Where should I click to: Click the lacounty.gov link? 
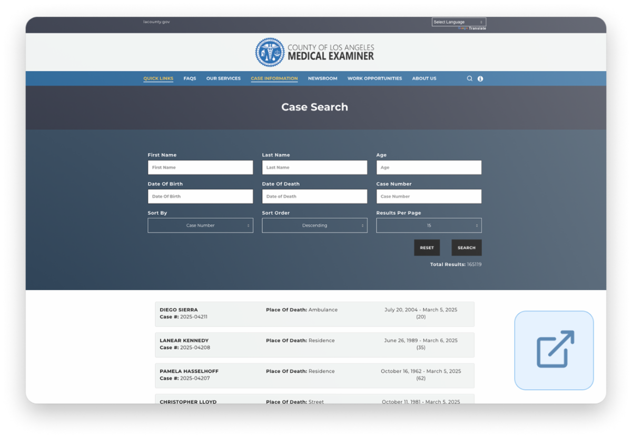(x=156, y=22)
